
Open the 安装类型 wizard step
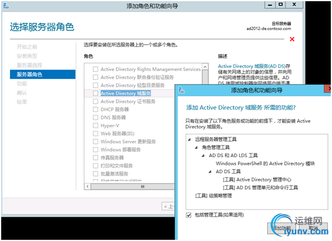tap(27, 56)
